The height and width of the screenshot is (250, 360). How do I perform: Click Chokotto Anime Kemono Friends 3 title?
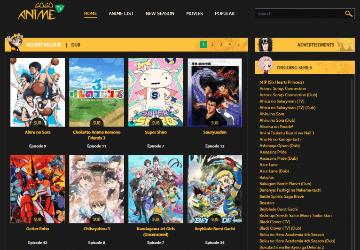pos(97,135)
